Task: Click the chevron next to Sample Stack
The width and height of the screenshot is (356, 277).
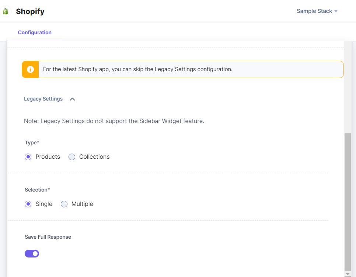Action: coord(335,11)
